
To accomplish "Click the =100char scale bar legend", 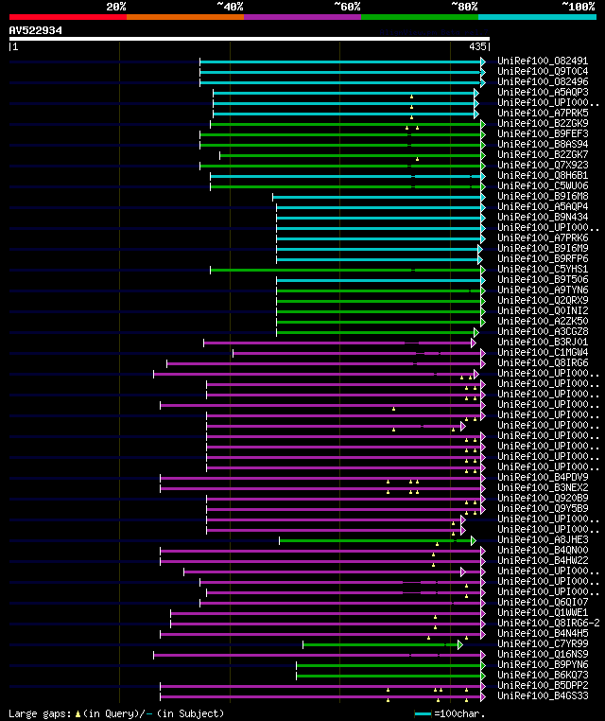I will point(450,713).
